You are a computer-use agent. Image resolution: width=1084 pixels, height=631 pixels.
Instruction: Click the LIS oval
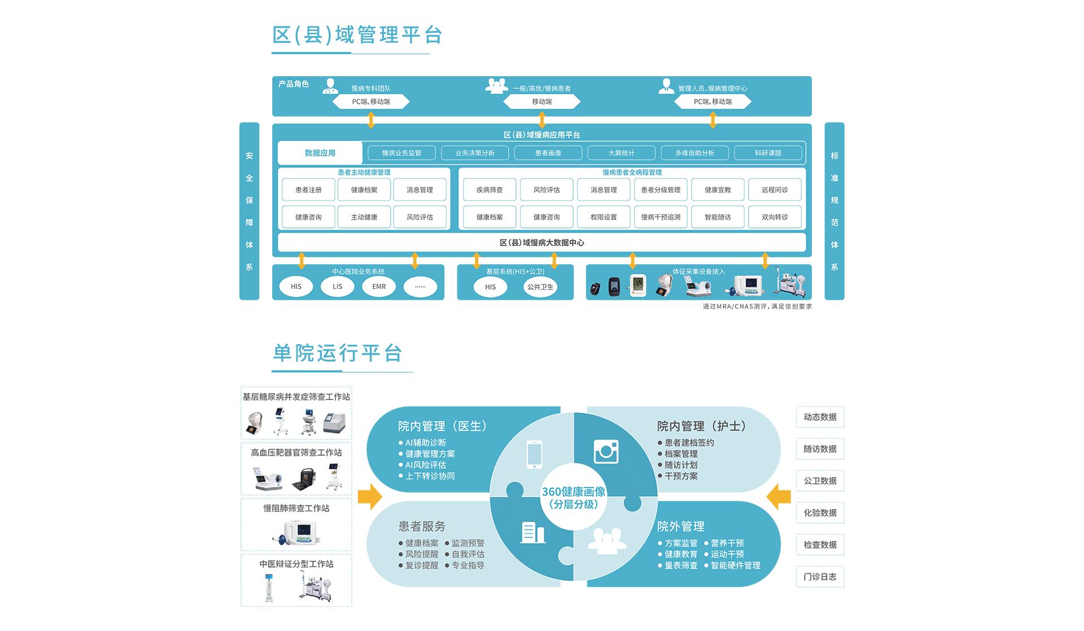[x=338, y=287]
